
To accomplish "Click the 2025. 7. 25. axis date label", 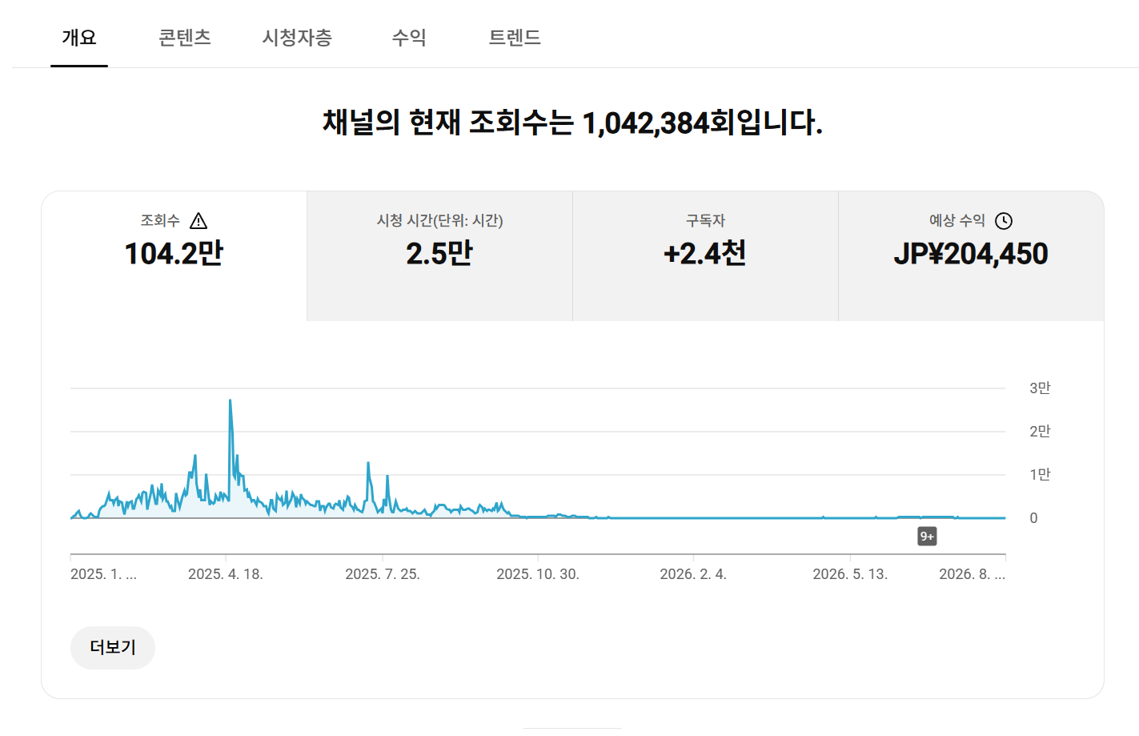I will (383, 574).
